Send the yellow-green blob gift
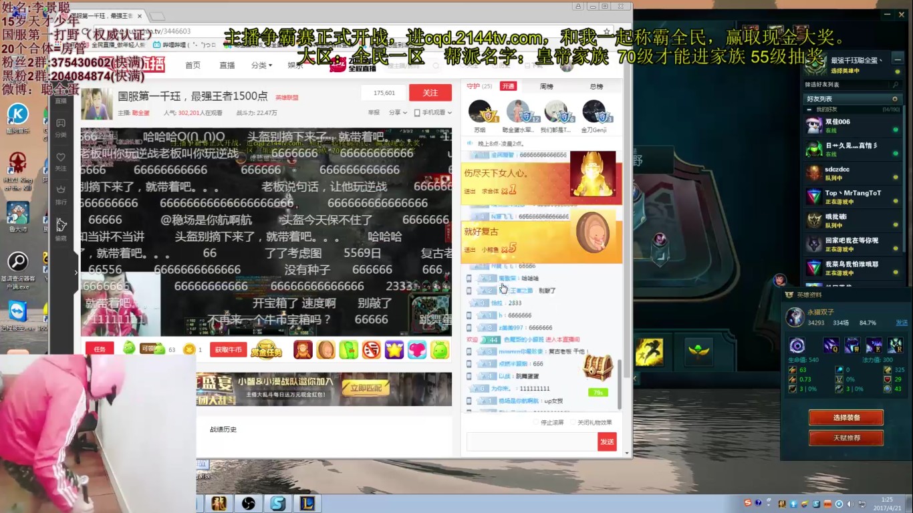 pyautogui.click(x=439, y=349)
